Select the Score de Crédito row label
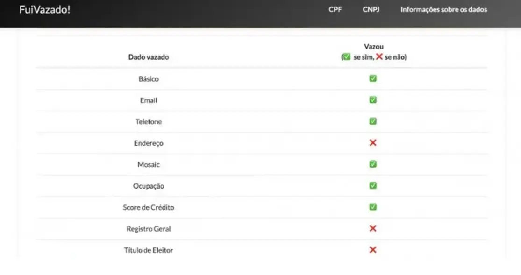 (x=149, y=207)
